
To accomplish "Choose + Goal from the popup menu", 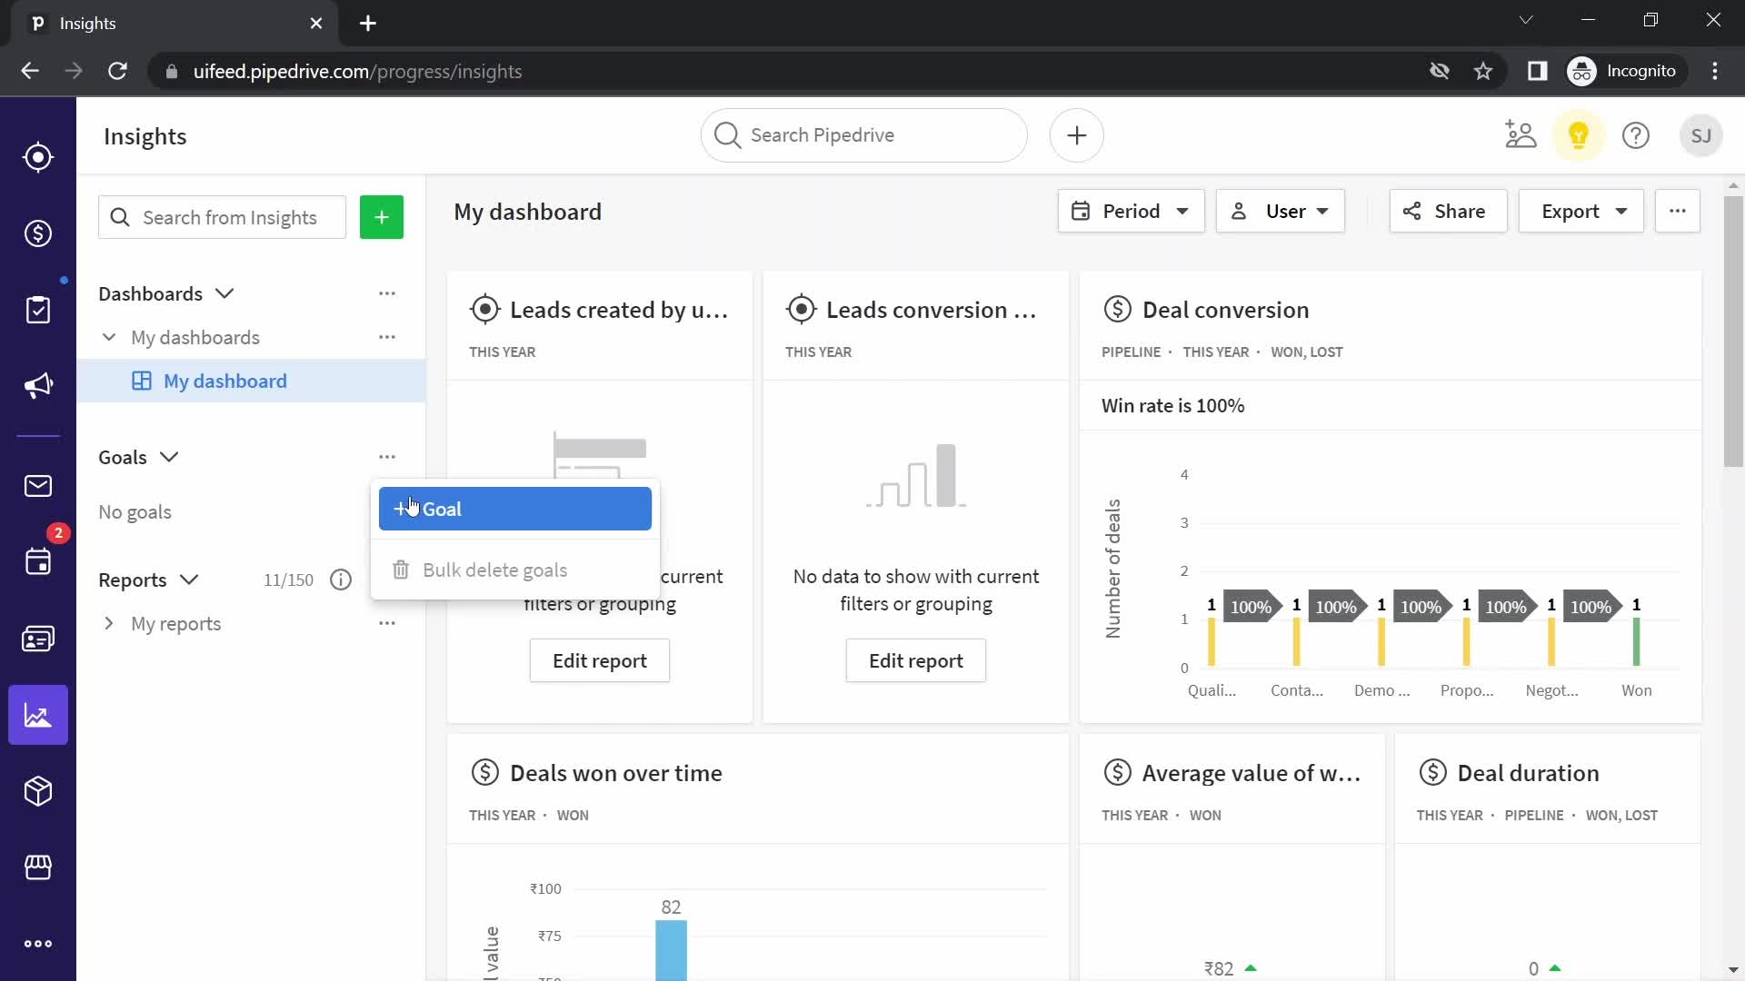I will [515, 509].
